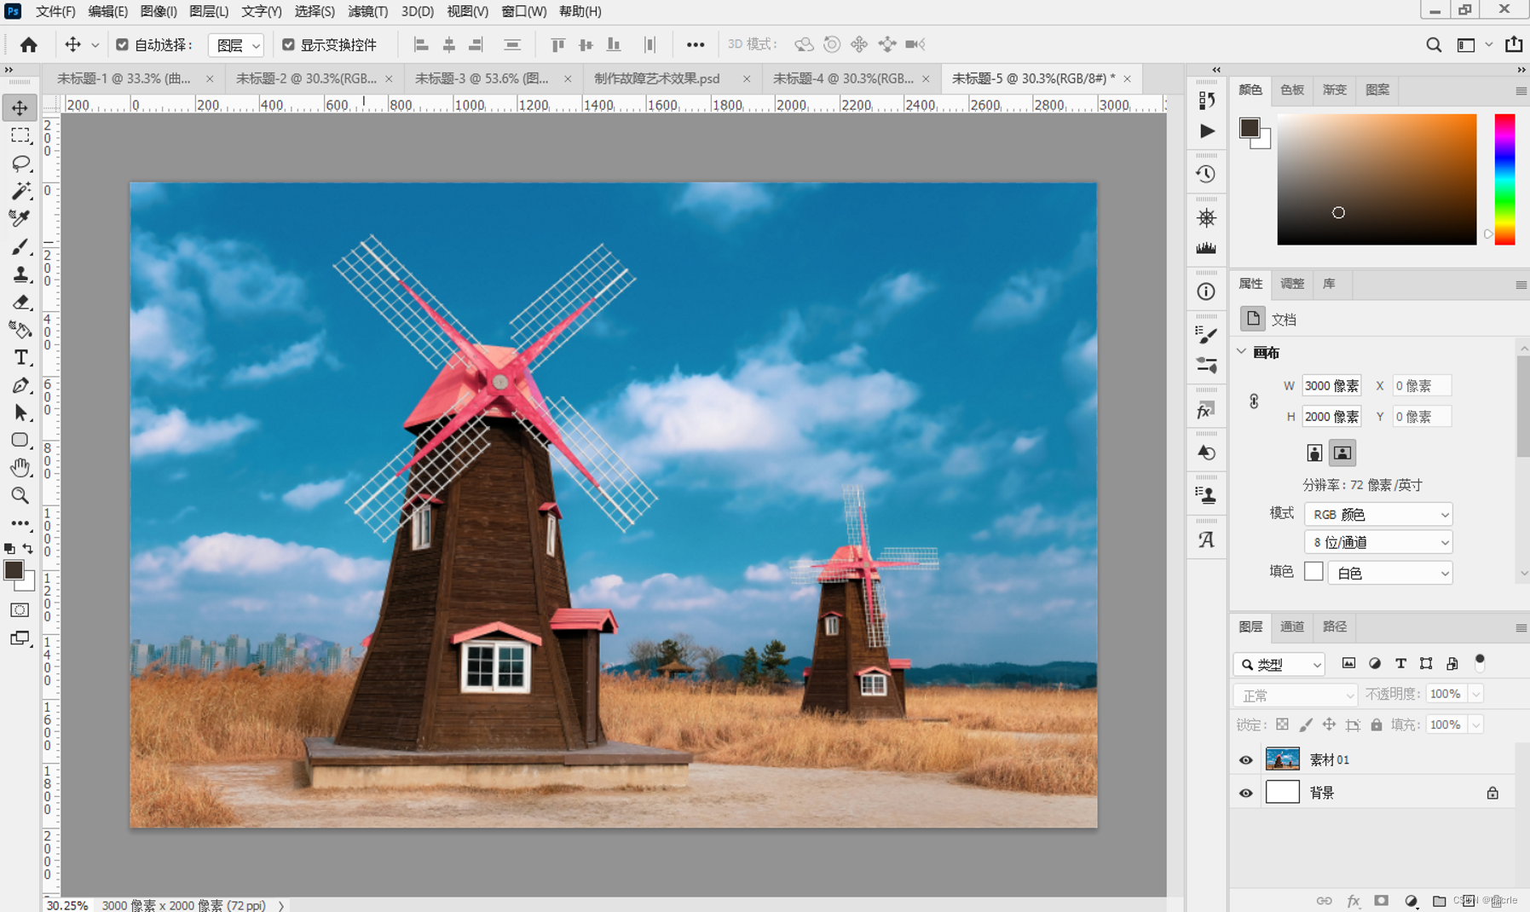This screenshot has height=912, width=1530.
Task: Select the Move tool in toolbox
Action: click(x=20, y=108)
